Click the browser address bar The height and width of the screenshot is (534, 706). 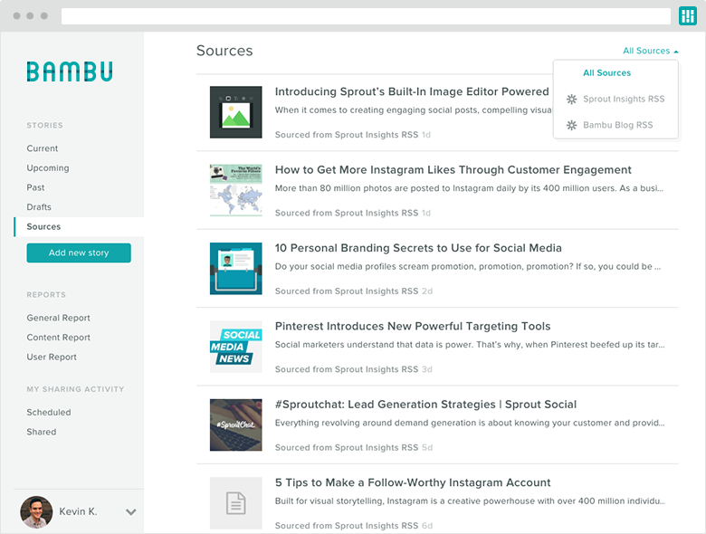[x=366, y=16]
